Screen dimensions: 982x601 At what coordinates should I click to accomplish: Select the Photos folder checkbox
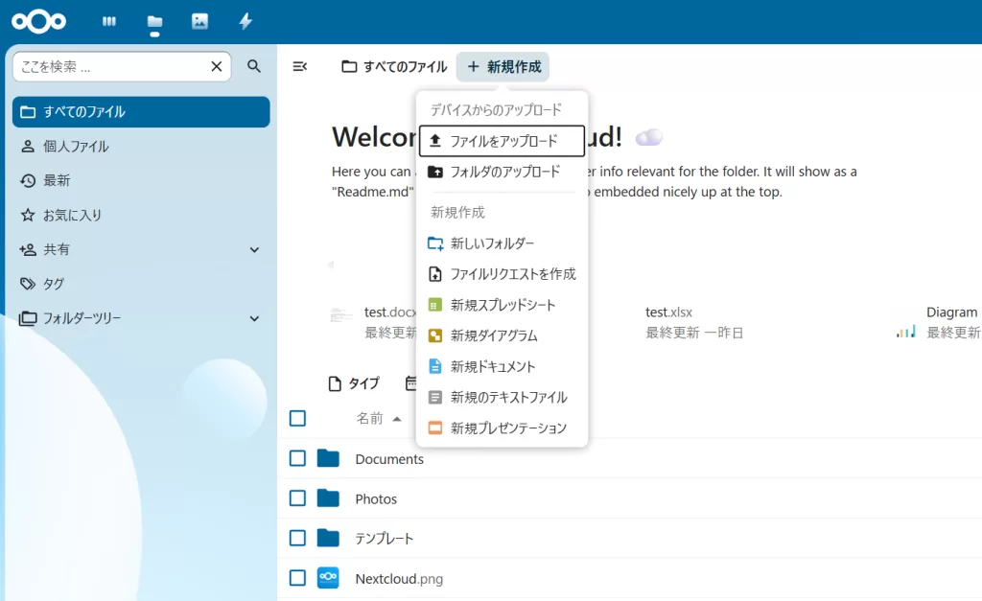(x=297, y=498)
